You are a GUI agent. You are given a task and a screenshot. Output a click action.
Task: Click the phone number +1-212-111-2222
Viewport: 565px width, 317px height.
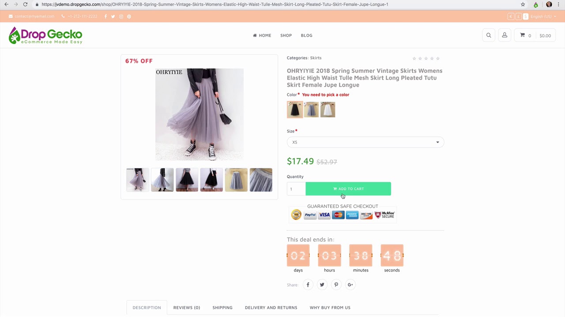click(x=79, y=16)
